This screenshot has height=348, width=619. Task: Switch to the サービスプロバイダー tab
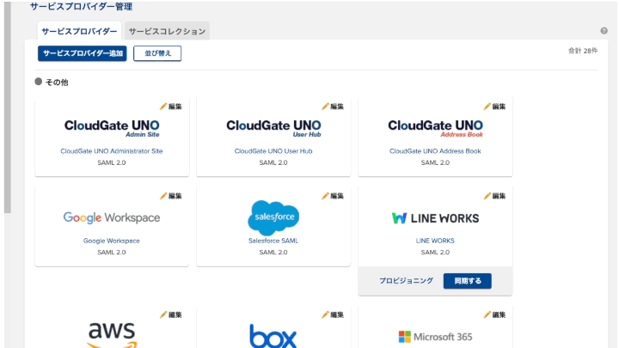[x=79, y=31]
